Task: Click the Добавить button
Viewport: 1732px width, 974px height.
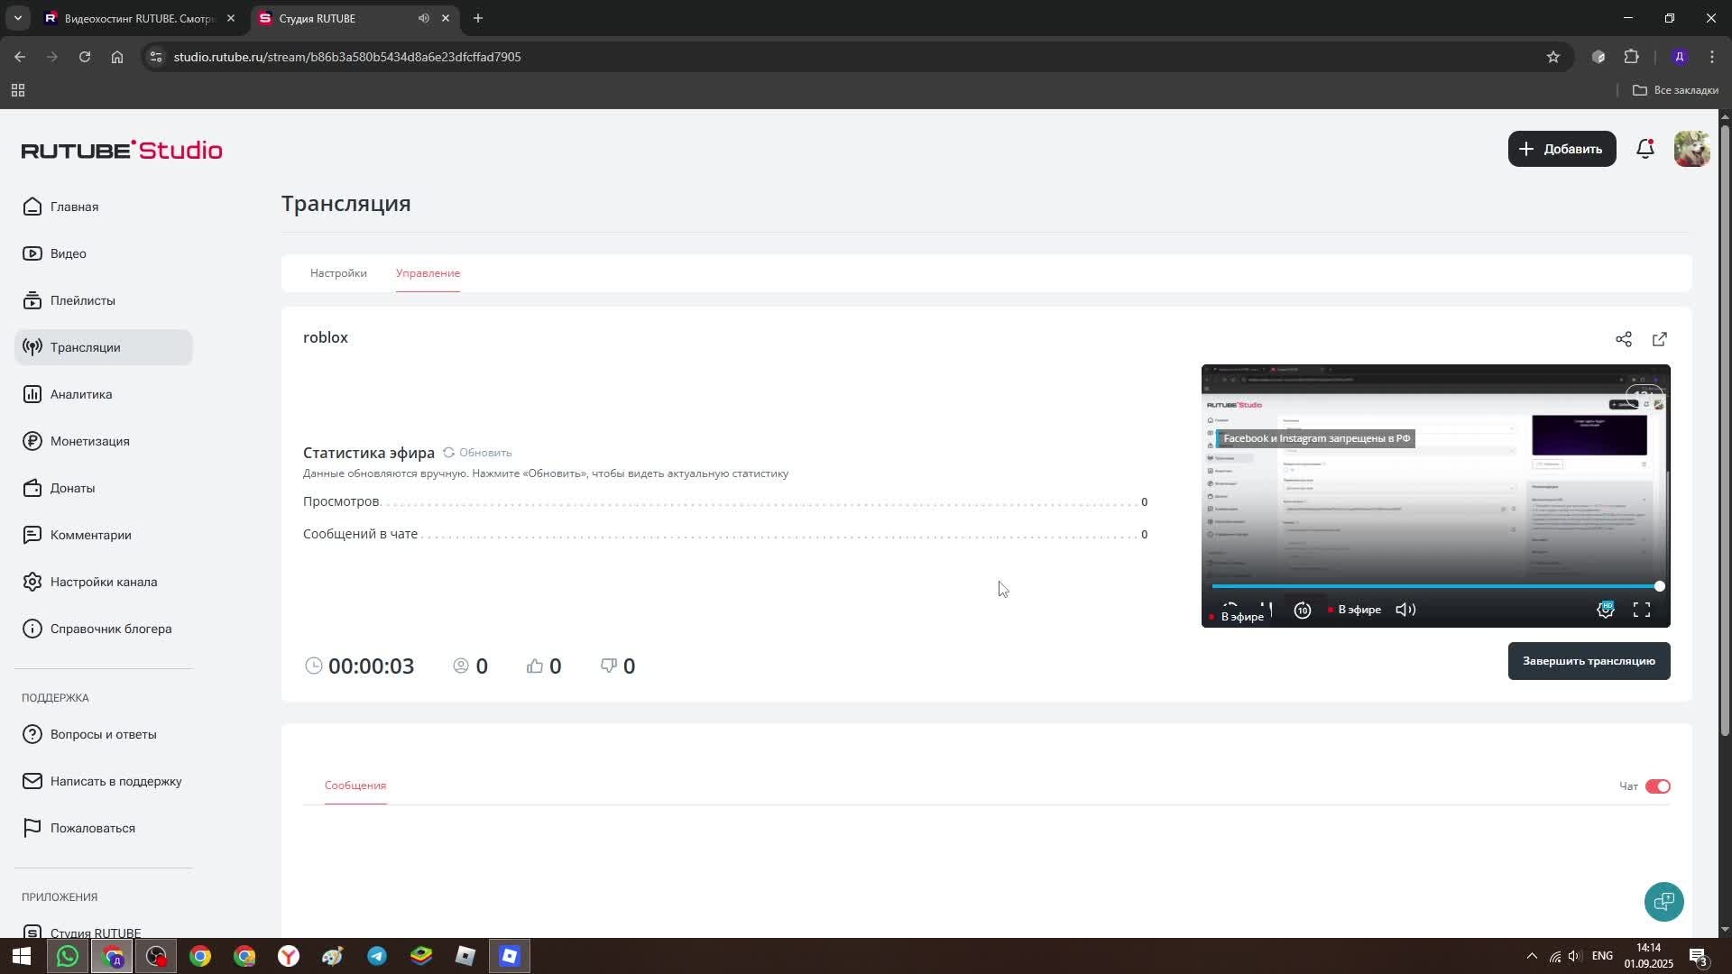Action: (1562, 149)
